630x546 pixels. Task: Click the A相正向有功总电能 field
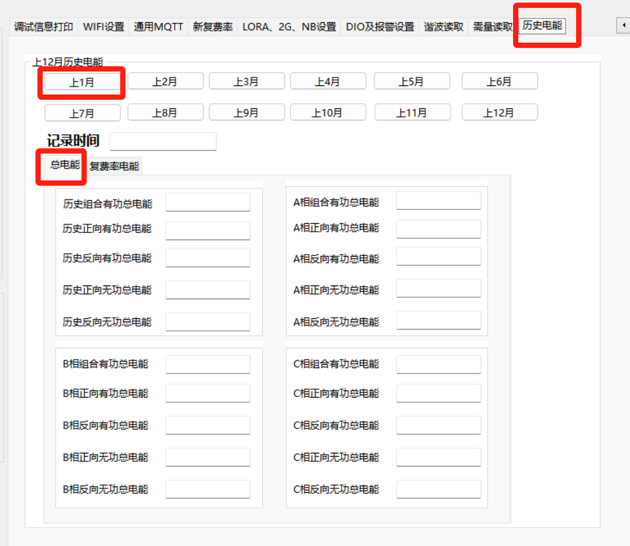(438, 229)
